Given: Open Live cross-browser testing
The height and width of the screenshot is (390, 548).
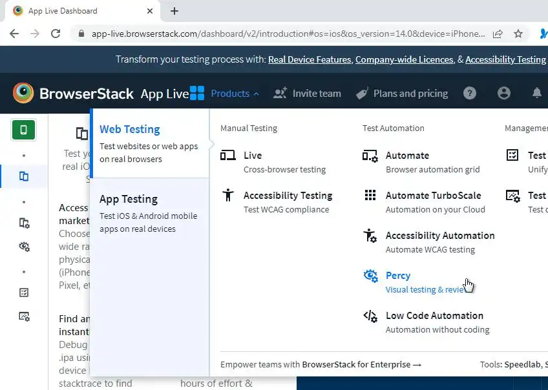Looking at the screenshot, I should tap(253, 156).
